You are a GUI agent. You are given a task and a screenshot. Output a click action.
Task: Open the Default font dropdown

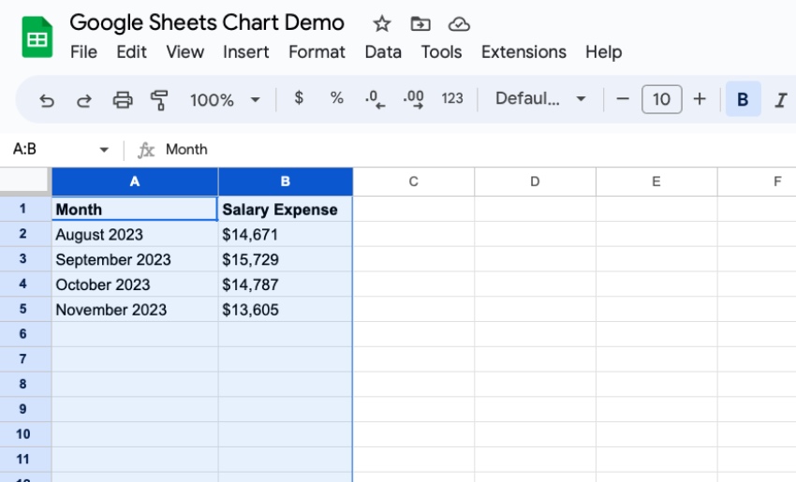point(540,98)
